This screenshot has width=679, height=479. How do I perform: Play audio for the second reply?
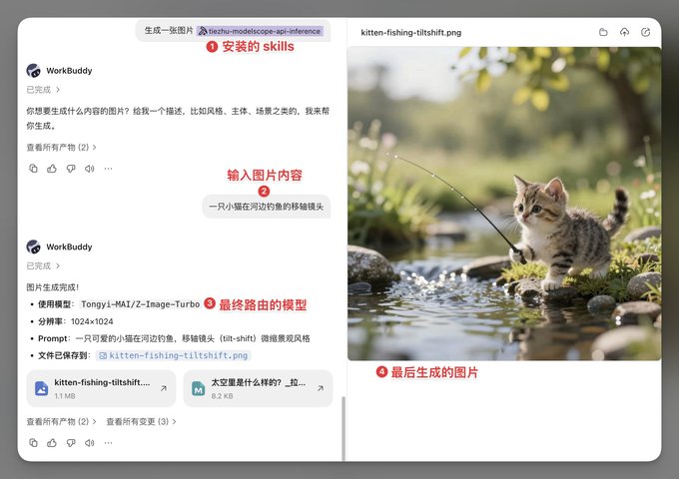click(90, 442)
